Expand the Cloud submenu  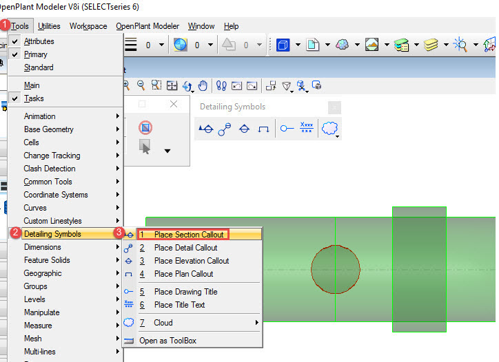[x=192, y=323]
